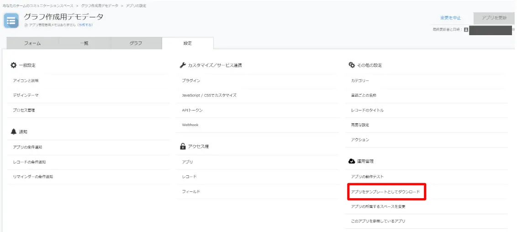Open アプリをテンプレートとしてダウンロード
Image resolution: width=517 pixels, height=232 pixels.
pos(385,192)
